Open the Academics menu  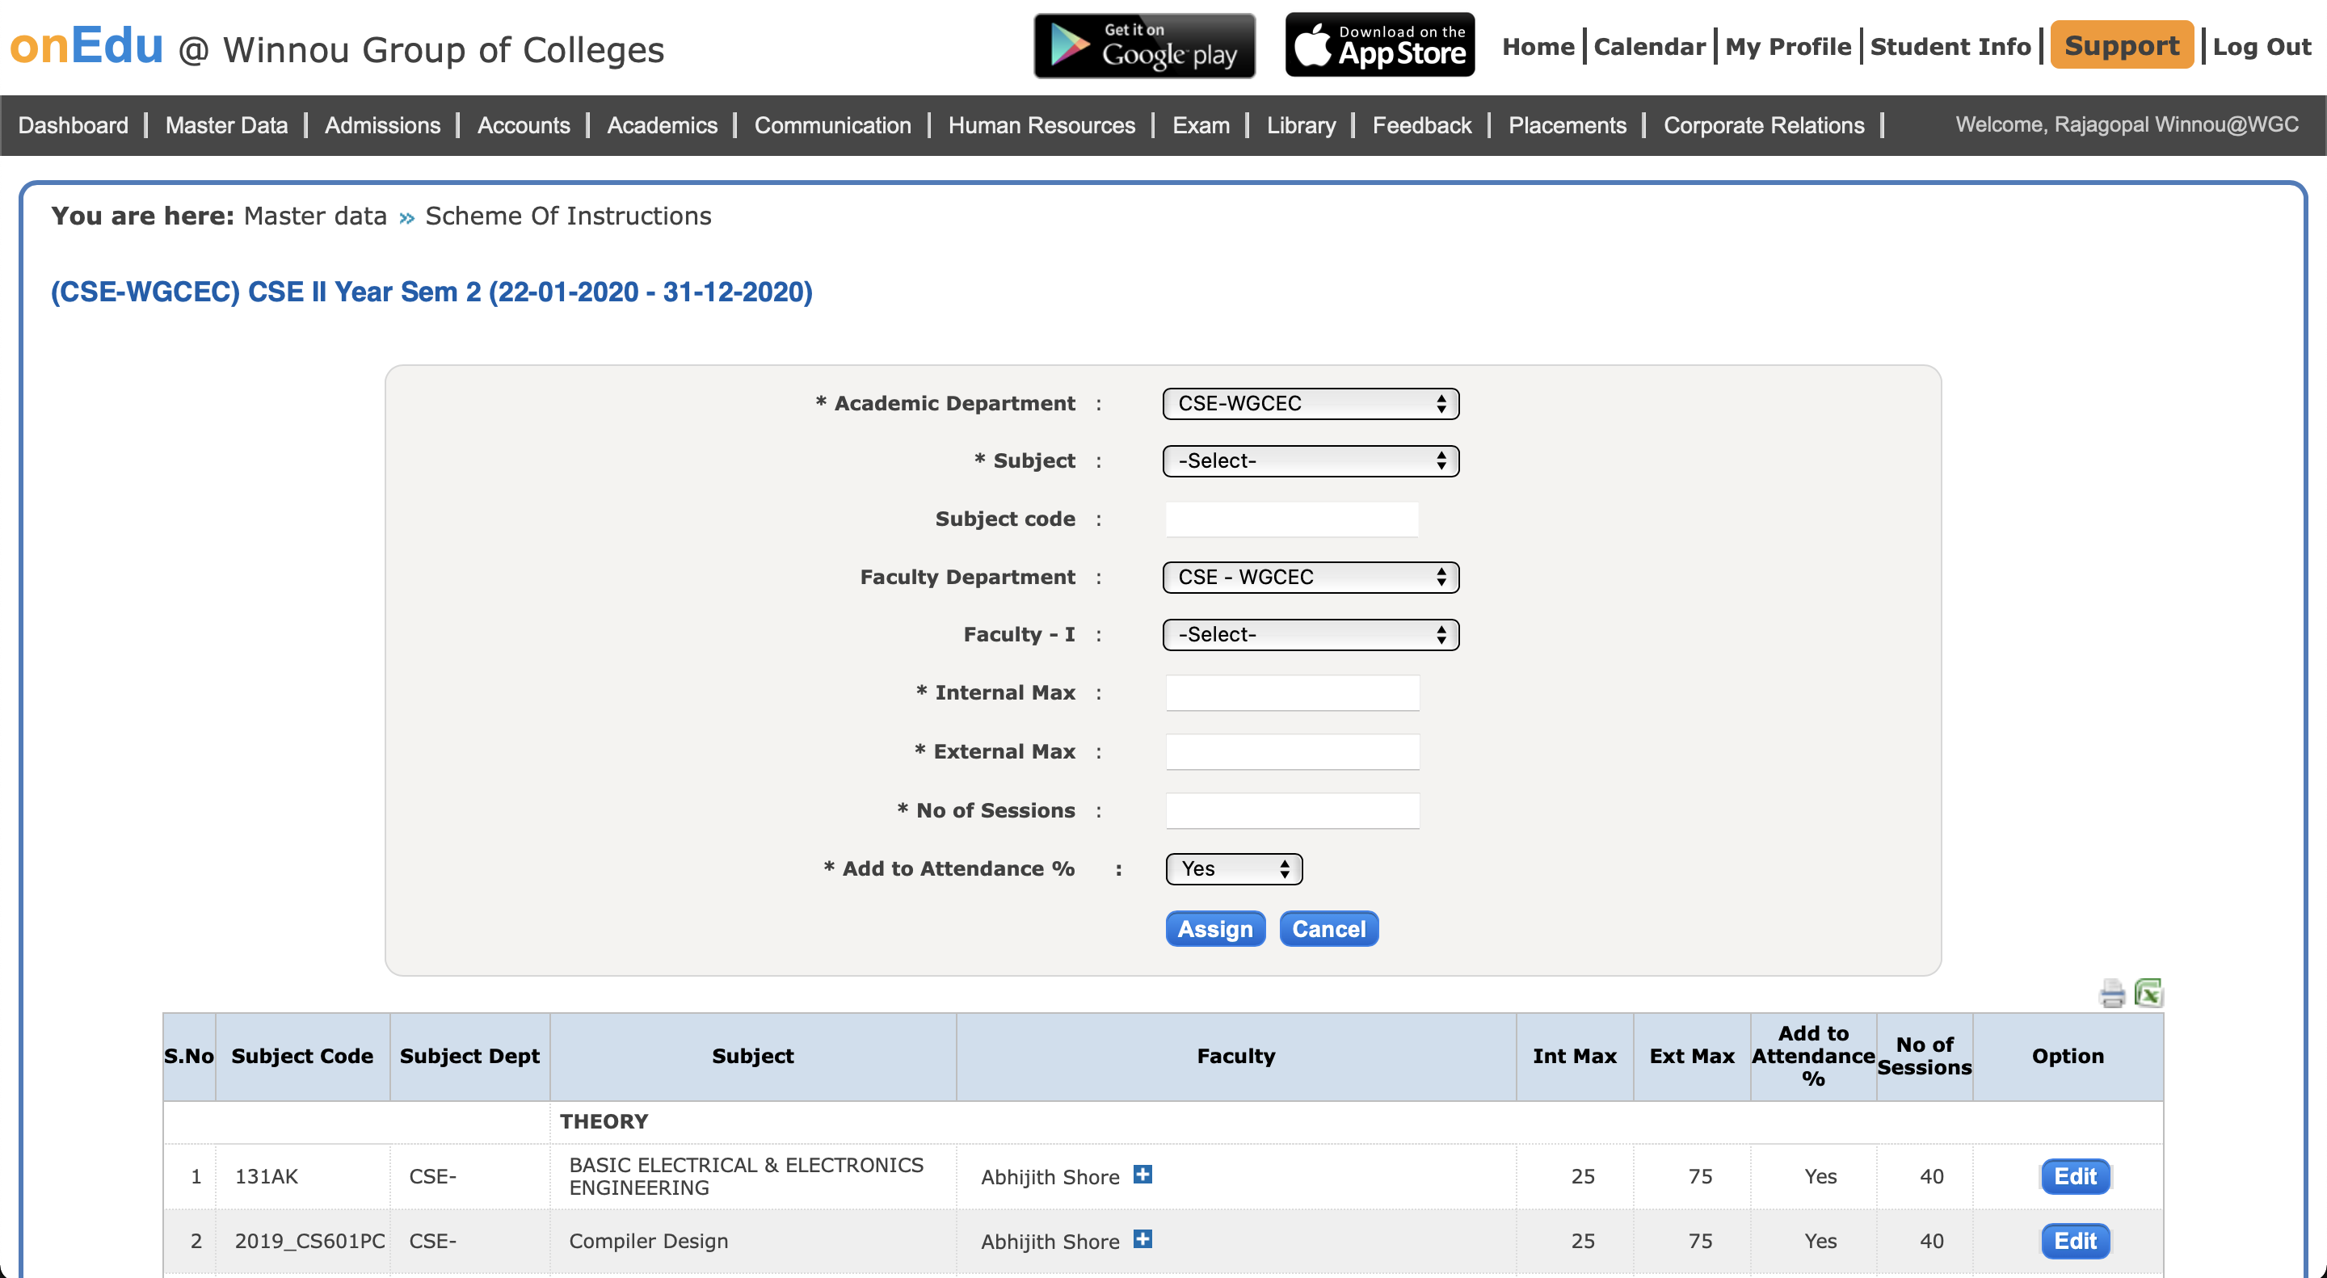pos(661,125)
